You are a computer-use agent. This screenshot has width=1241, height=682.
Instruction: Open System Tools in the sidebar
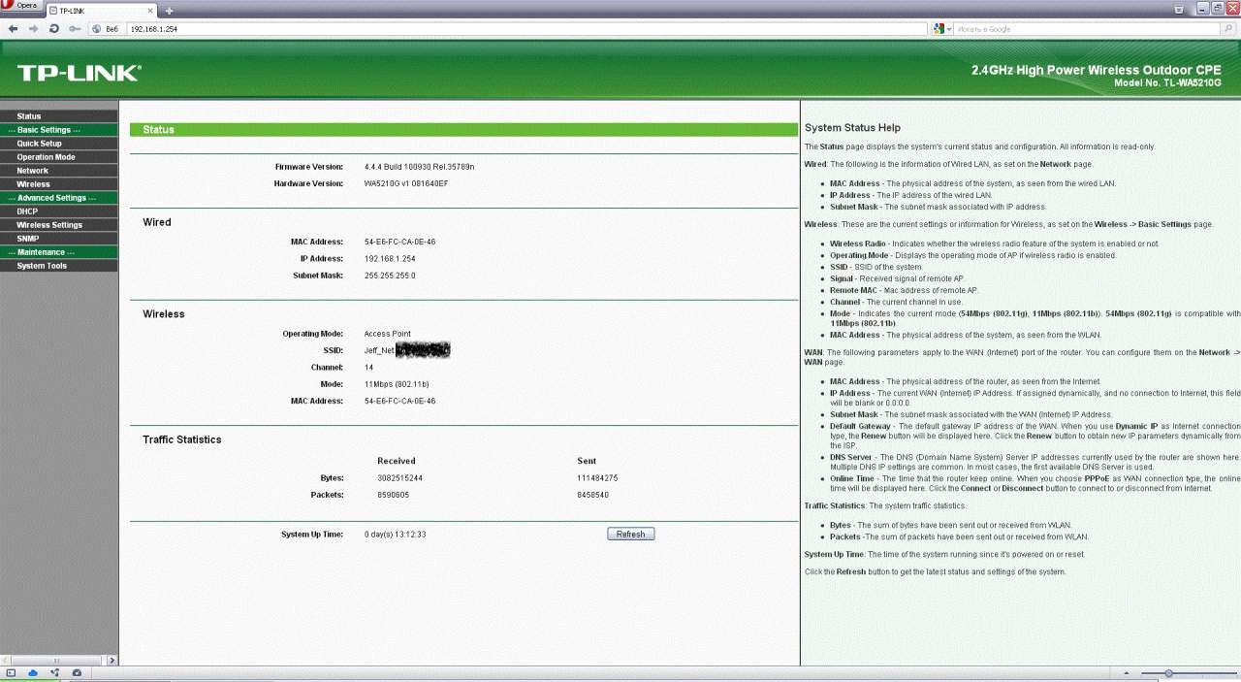(42, 266)
